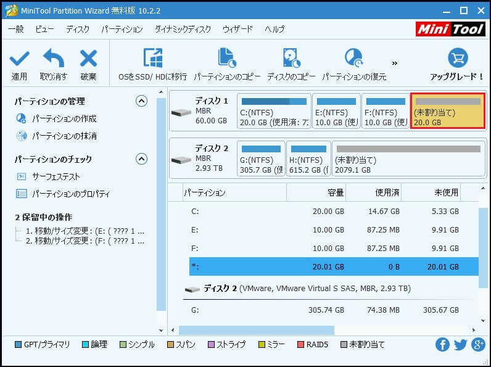The image size is (491, 367).
Task: Click the サーフェステスト sidebar icon
Action: [22, 176]
